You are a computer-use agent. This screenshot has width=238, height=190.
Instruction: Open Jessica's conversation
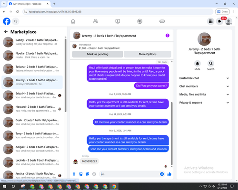coord(32,175)
